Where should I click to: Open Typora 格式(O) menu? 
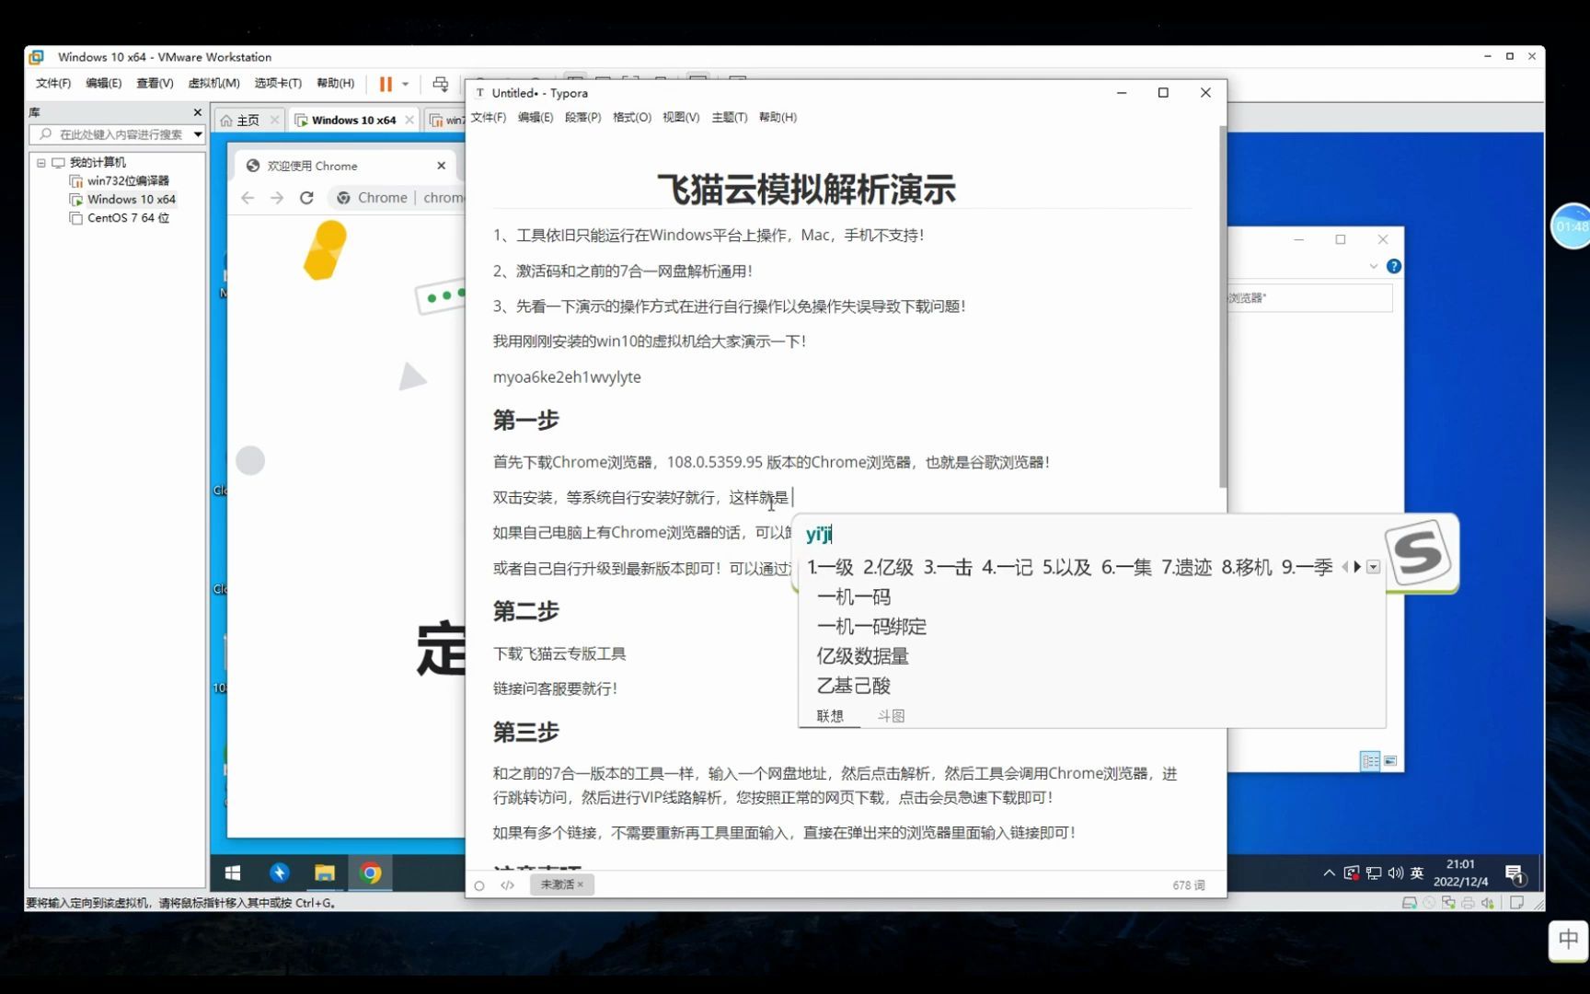[632, 118]
